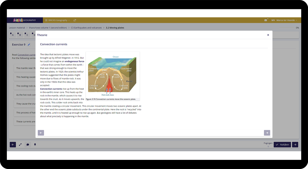This screenshot has height=169, width=308.
Task: Go to previous theory page arrow
Action: [x=41, y=133]
